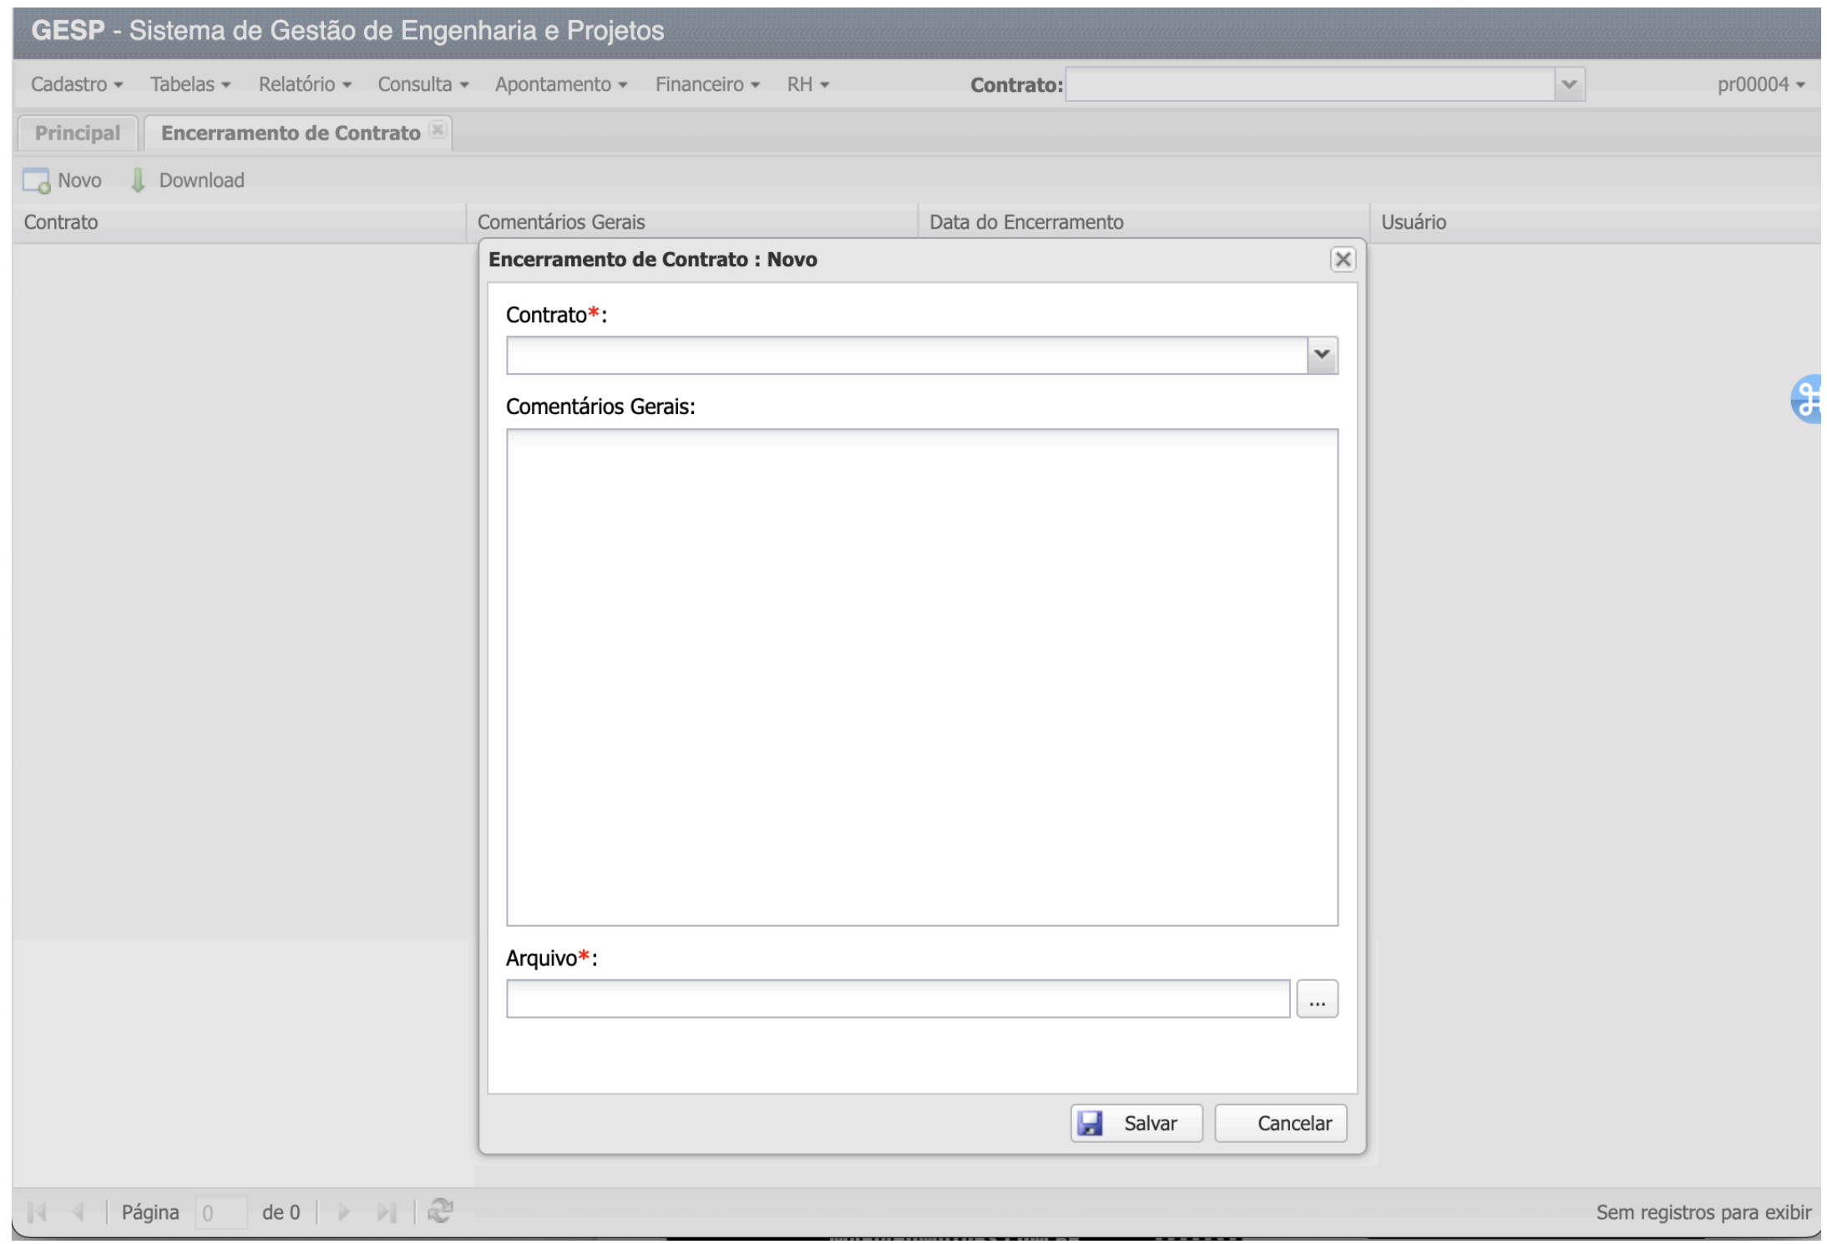Viewport: 1827px width, 1244px height.
Task: Close the Encerramento de Contrato dialog
Action: click(x=1342, y=260)
